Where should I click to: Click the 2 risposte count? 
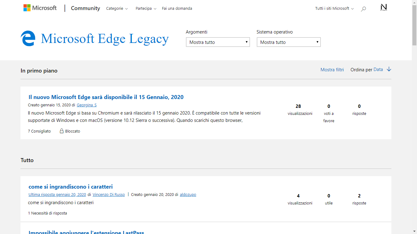tap(359, 199)
